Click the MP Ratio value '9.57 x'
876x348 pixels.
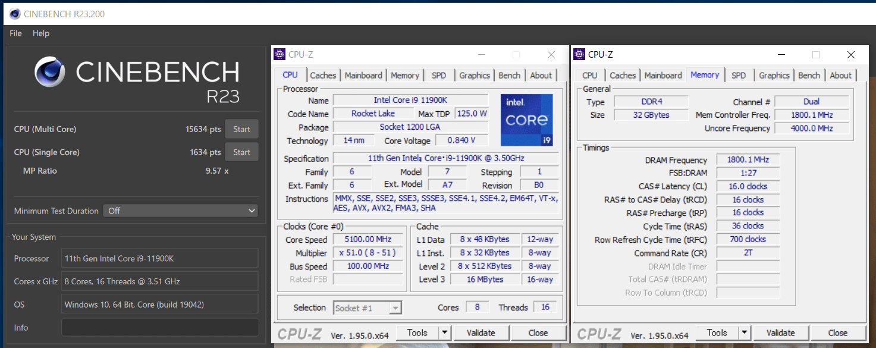[216, 171]
